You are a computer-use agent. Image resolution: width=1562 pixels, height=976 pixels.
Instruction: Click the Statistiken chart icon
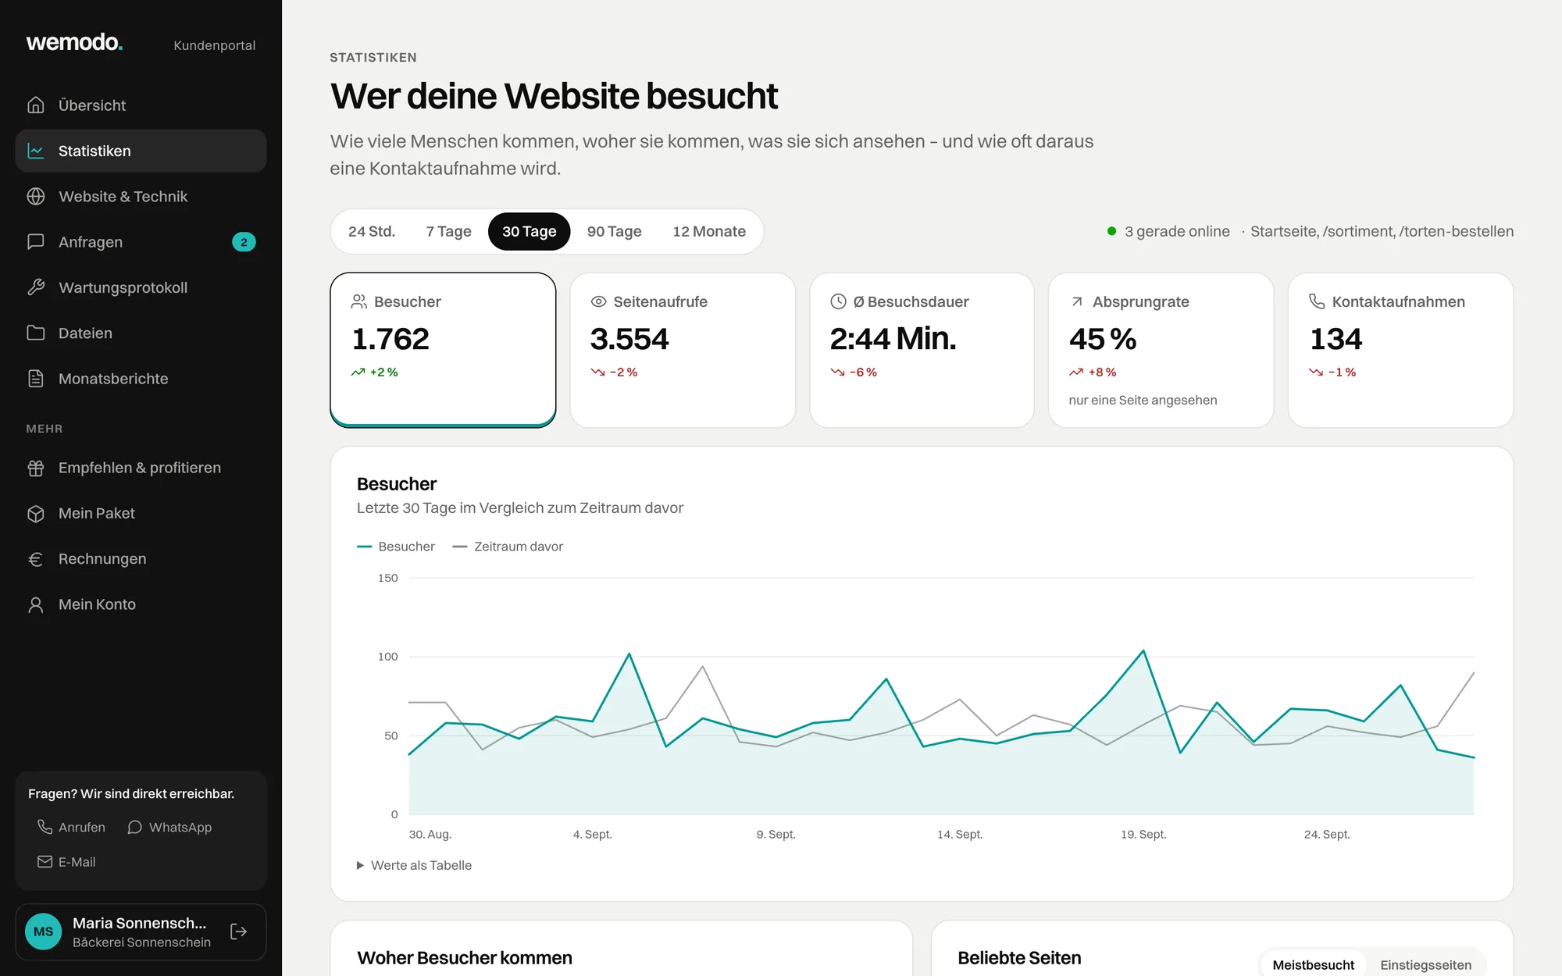[36, 151]
